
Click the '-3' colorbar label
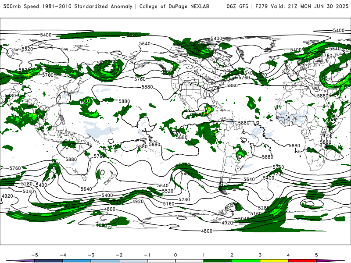click(91, 255)
